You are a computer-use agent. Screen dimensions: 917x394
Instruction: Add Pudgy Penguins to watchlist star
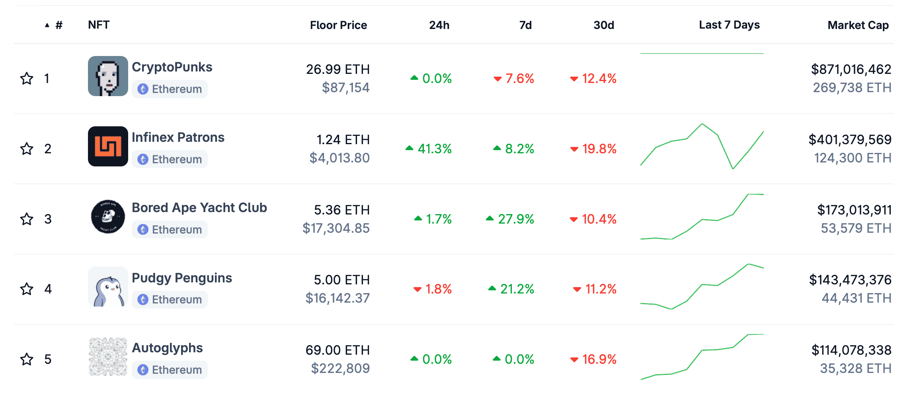click(x=27, y=289)
